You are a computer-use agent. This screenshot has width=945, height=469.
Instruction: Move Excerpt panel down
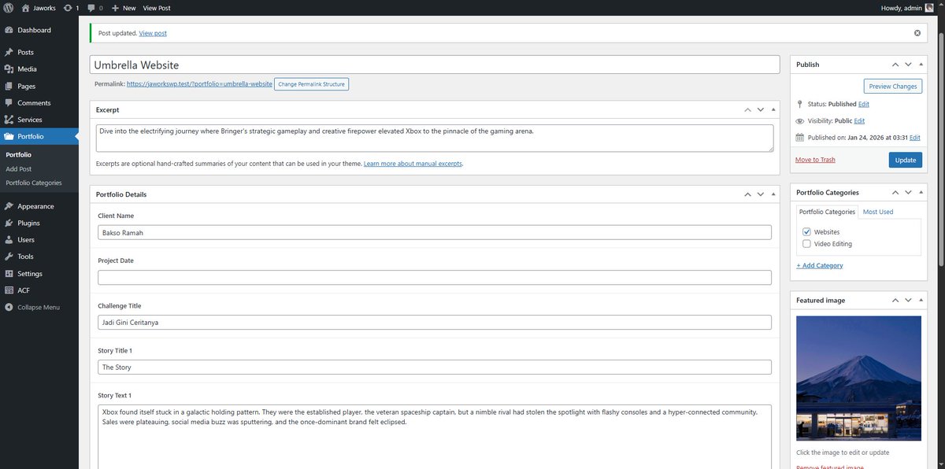761,110
